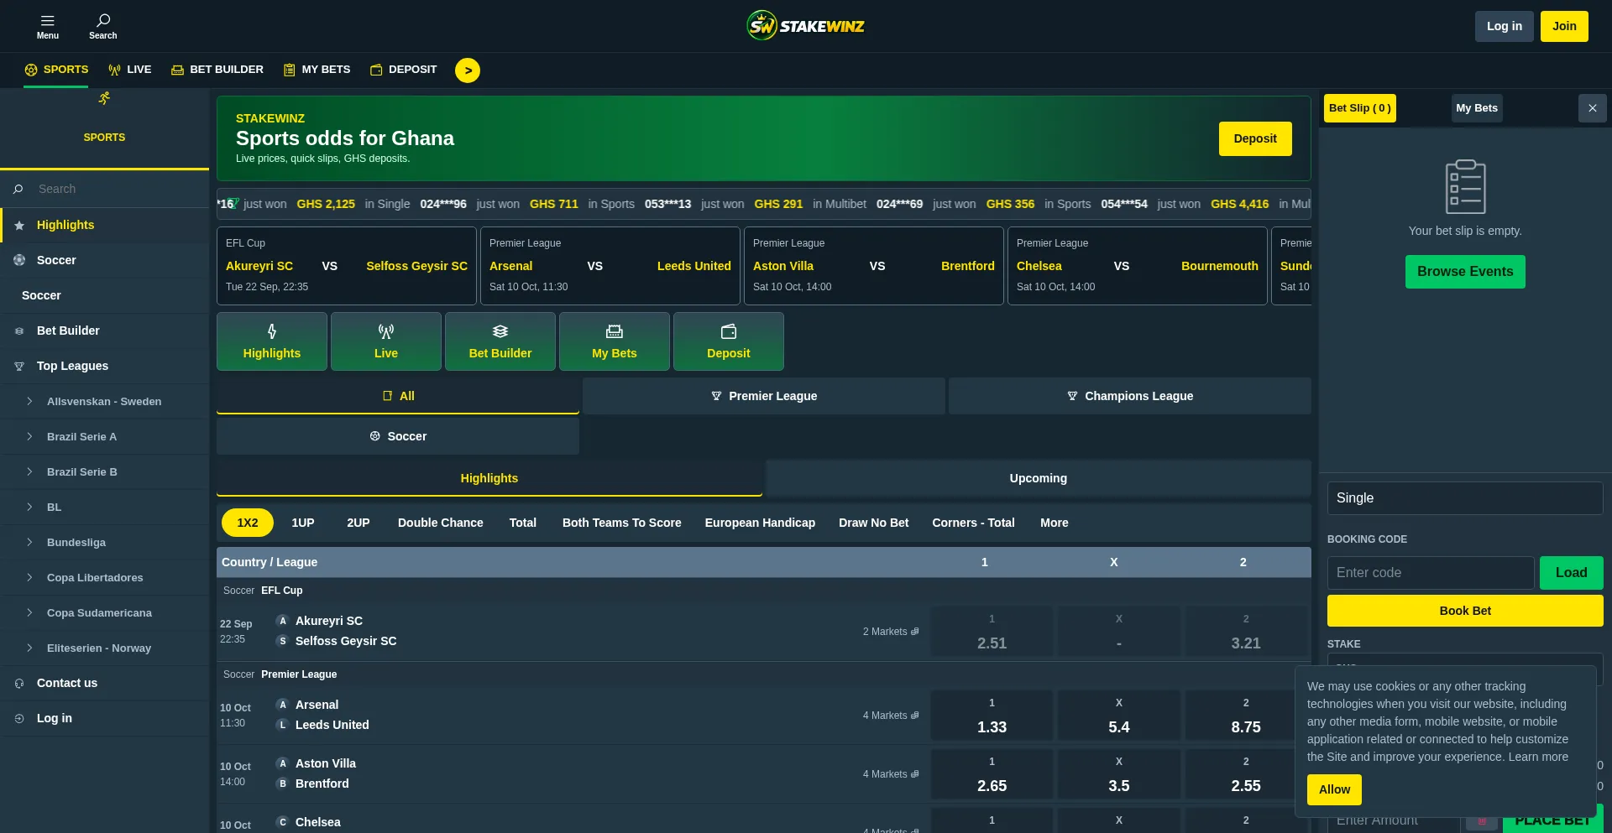Open Arsenal vs Leeds United match card
This screenshot has width=1612, height=833.
click(610, 266)
